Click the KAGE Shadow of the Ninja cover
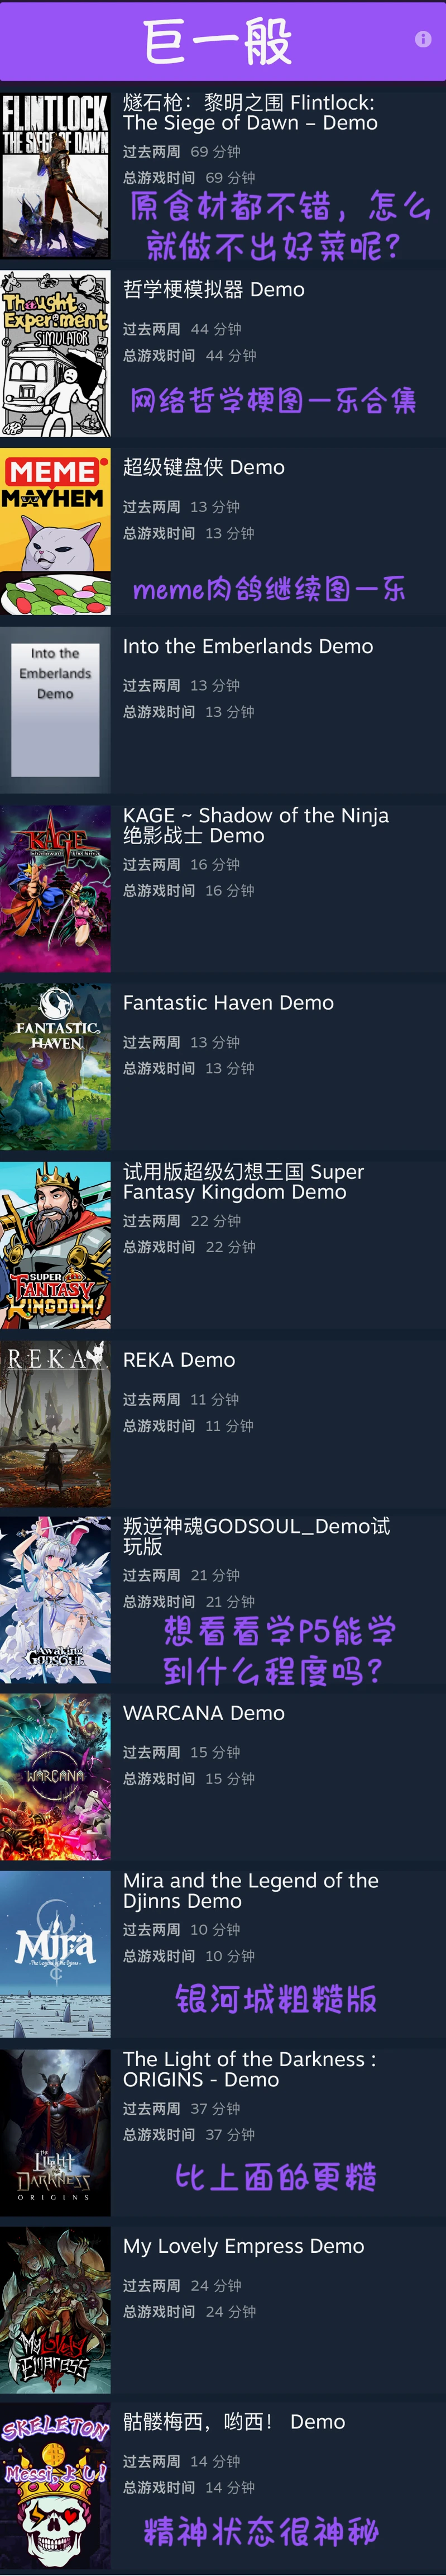This screenshot has width=446, height=2576. (x=55, y=889)
